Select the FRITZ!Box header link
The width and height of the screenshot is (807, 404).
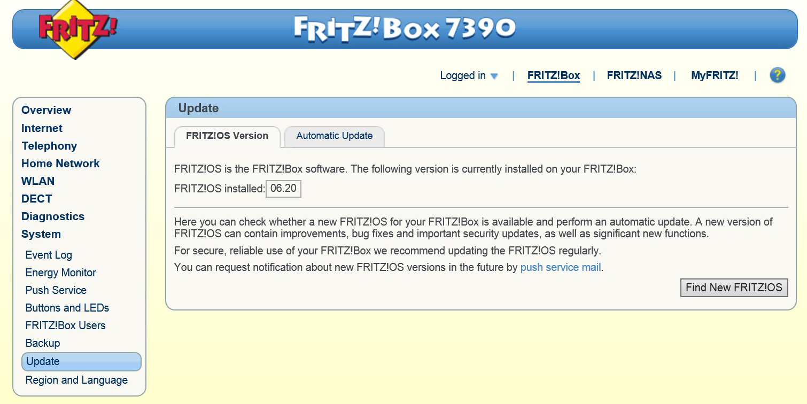pyautogui.click(x=553, y=75)
